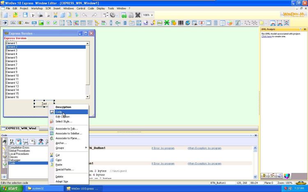Click the green Go test-run icon
This screenshot has height=192, width=308.
tap(124, 15)
